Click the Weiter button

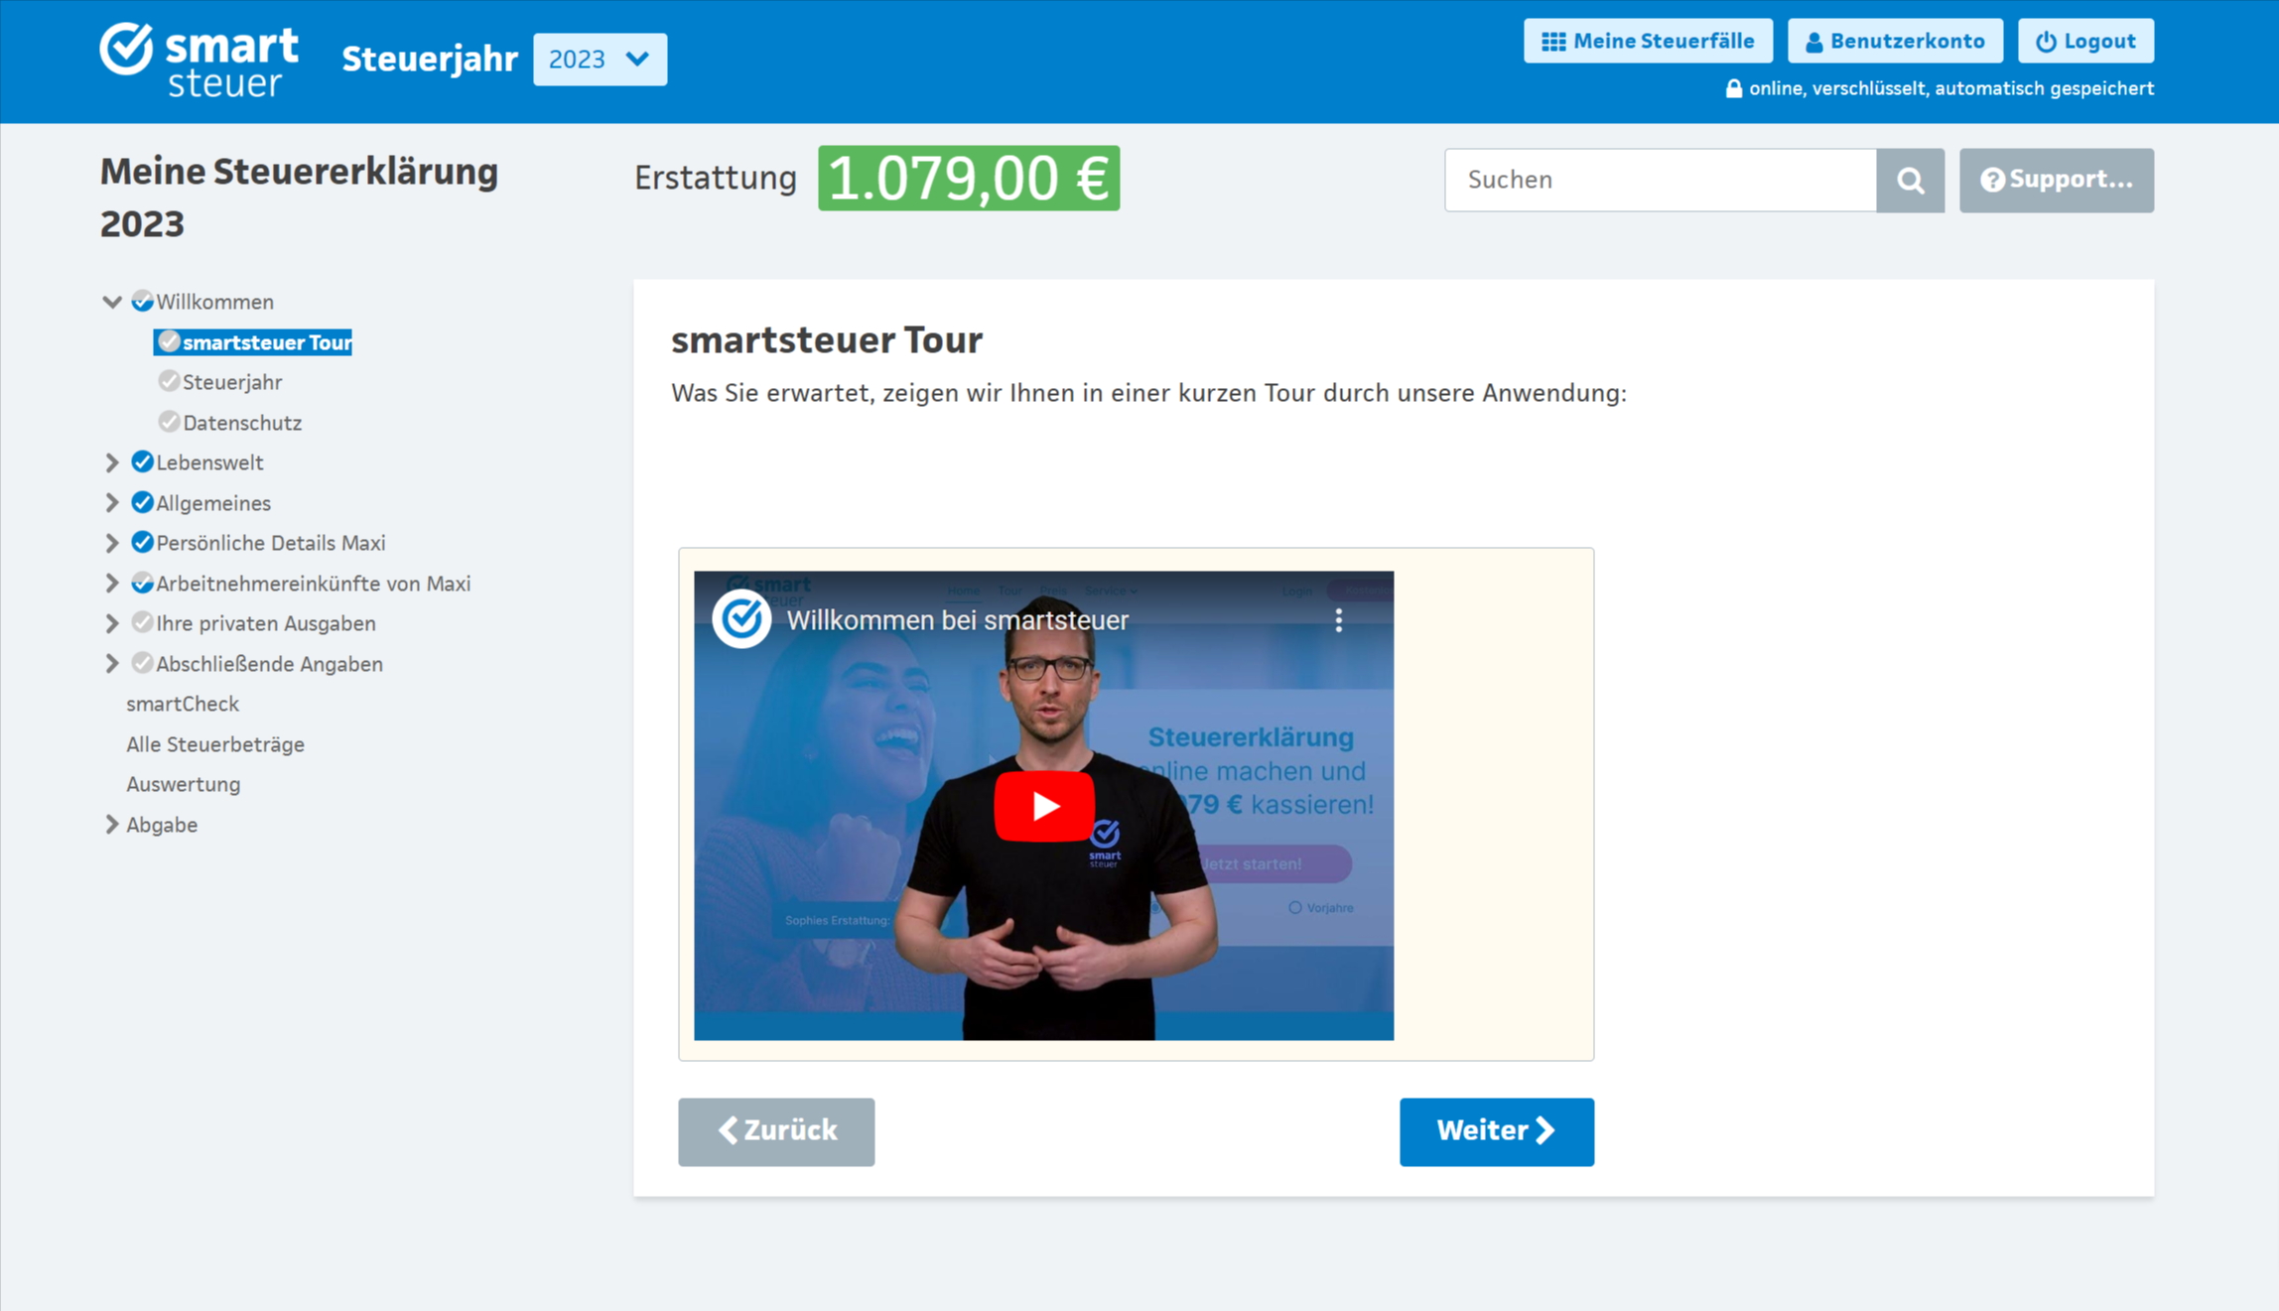[x=1496, y=1131]
